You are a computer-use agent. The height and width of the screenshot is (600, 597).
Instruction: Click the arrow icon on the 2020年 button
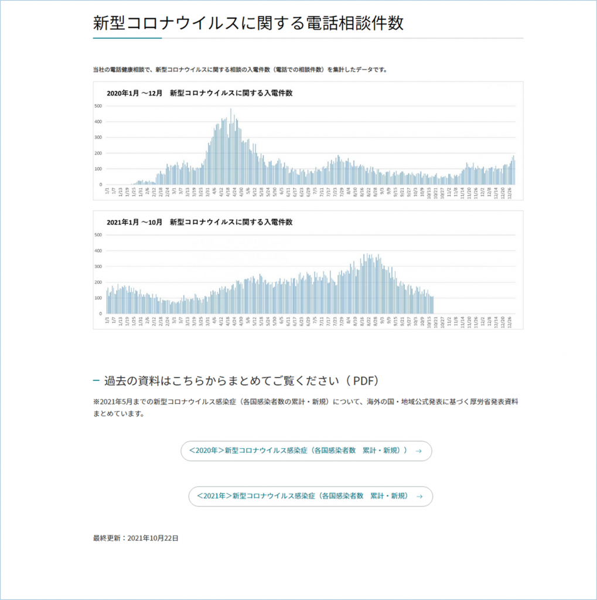418,451
